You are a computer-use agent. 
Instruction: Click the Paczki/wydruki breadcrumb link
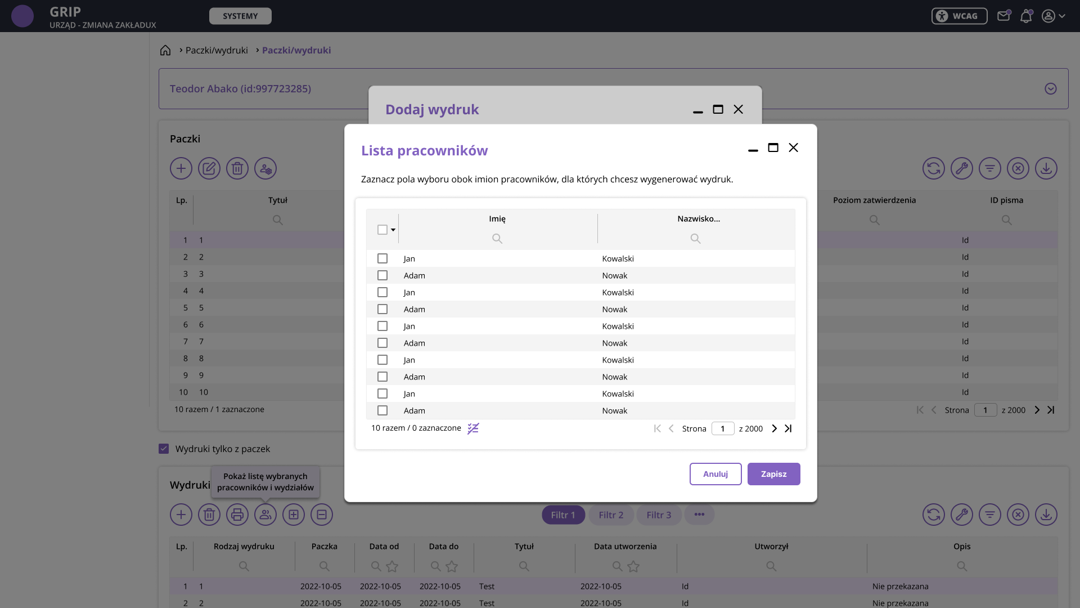tap(217, 50)
